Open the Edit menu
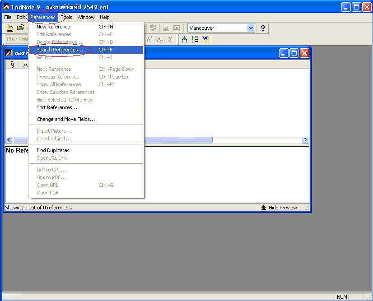The image size is (373, 301). tap(21, 17)
